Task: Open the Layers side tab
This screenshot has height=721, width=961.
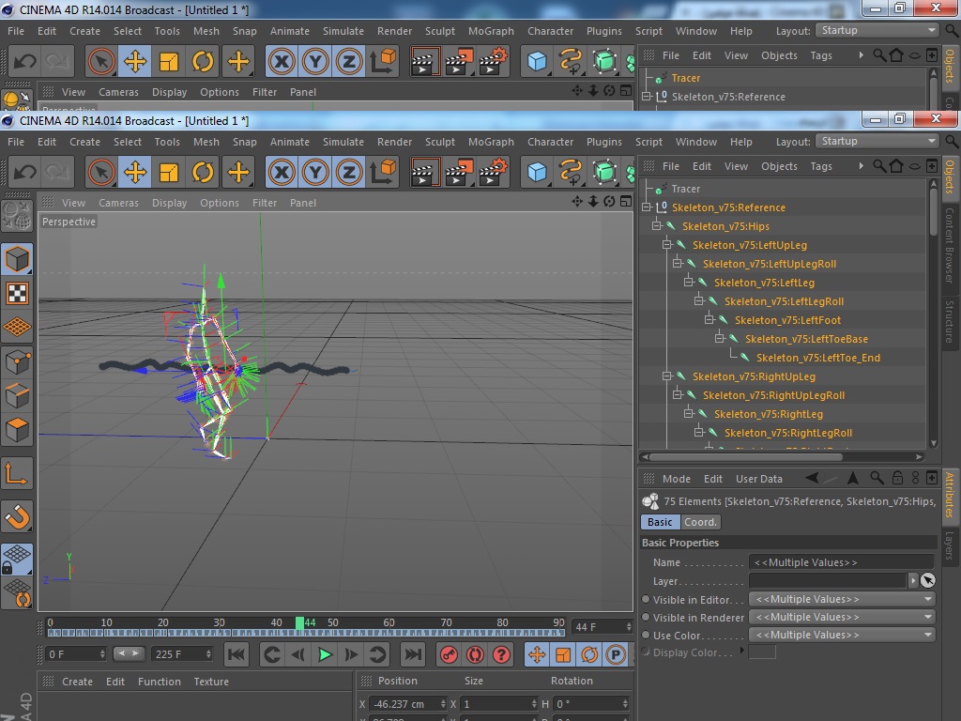Action: coord(950,545)
